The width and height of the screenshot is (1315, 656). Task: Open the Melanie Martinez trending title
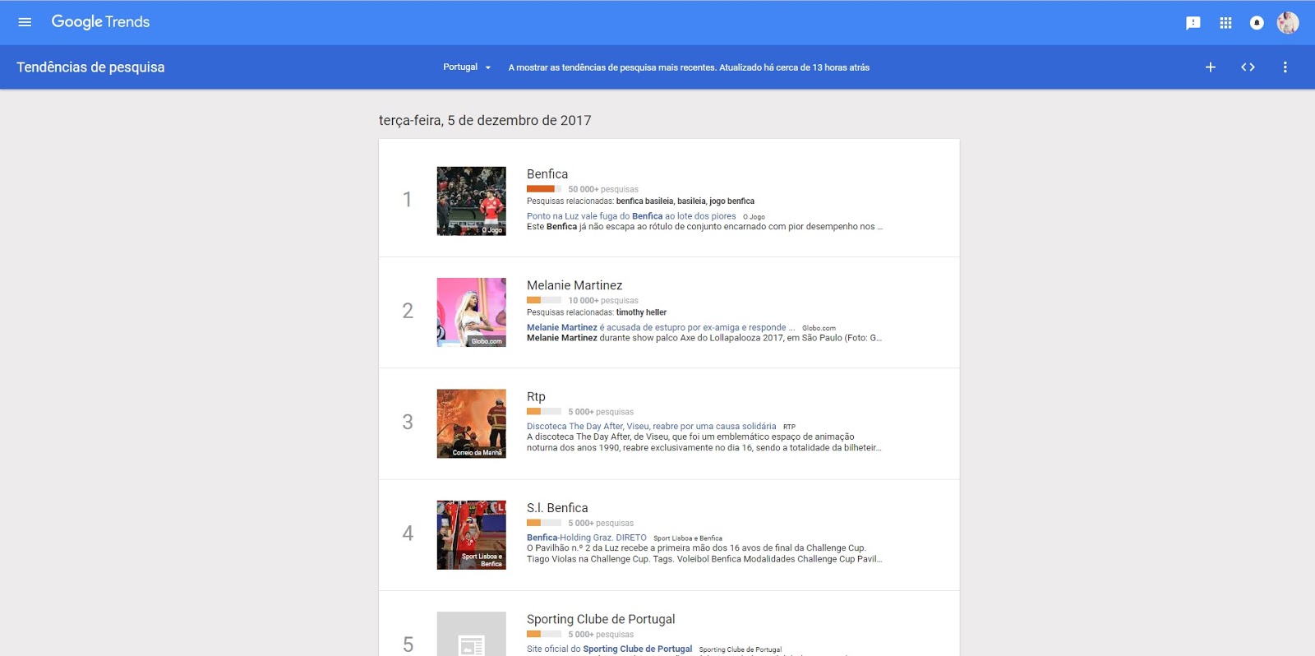(574, 285)
